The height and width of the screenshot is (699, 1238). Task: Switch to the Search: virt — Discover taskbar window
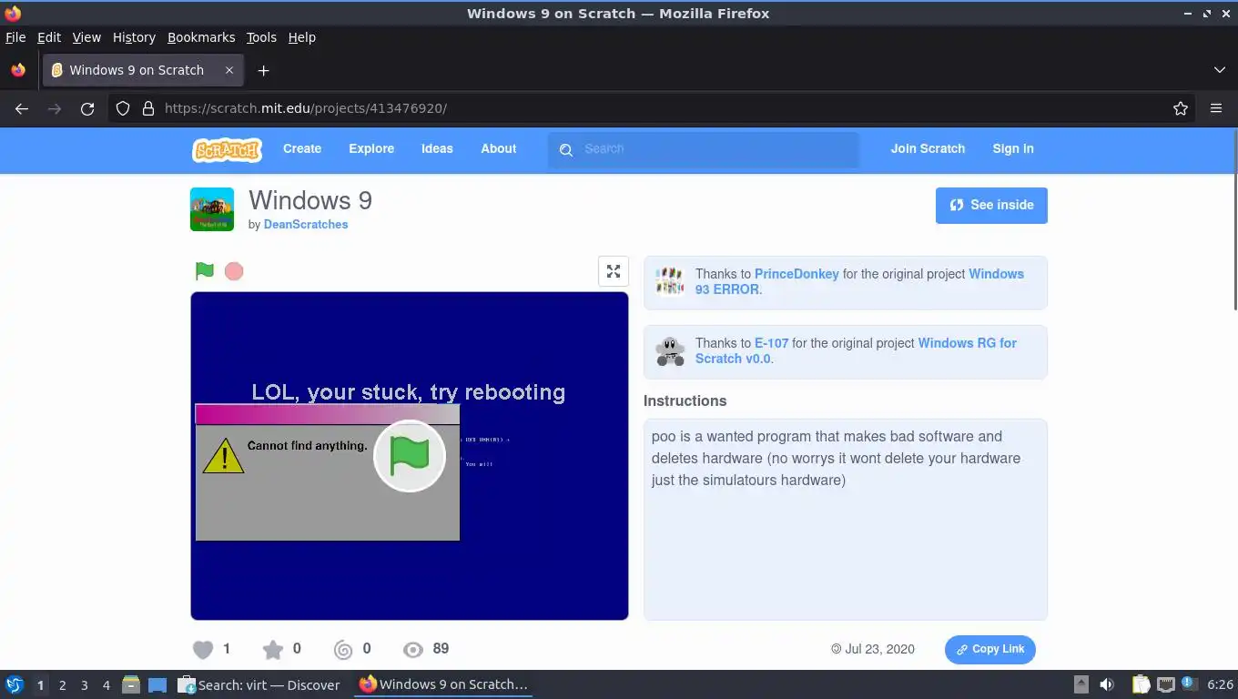259,684
